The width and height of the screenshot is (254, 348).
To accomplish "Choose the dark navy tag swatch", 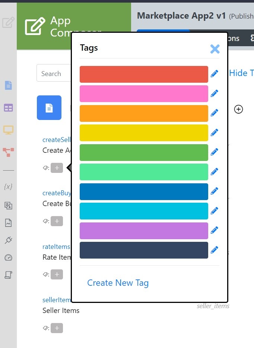I will (x=144, y=250).
